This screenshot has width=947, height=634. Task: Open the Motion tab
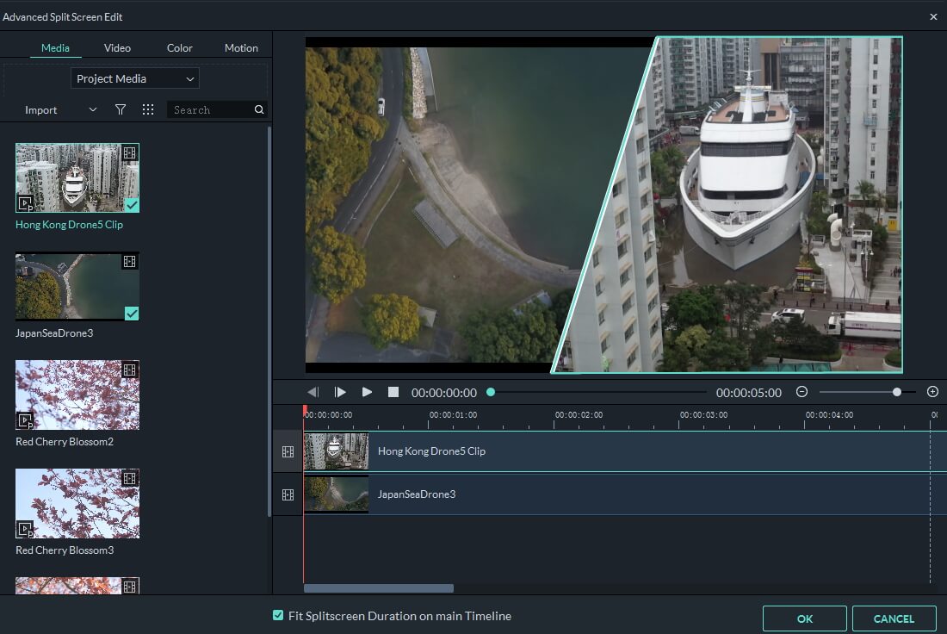241,47
